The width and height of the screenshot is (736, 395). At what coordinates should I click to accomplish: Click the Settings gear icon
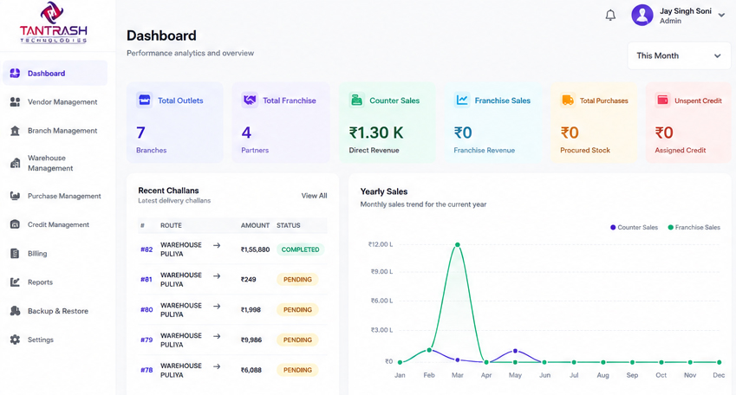tap(15, 340)
